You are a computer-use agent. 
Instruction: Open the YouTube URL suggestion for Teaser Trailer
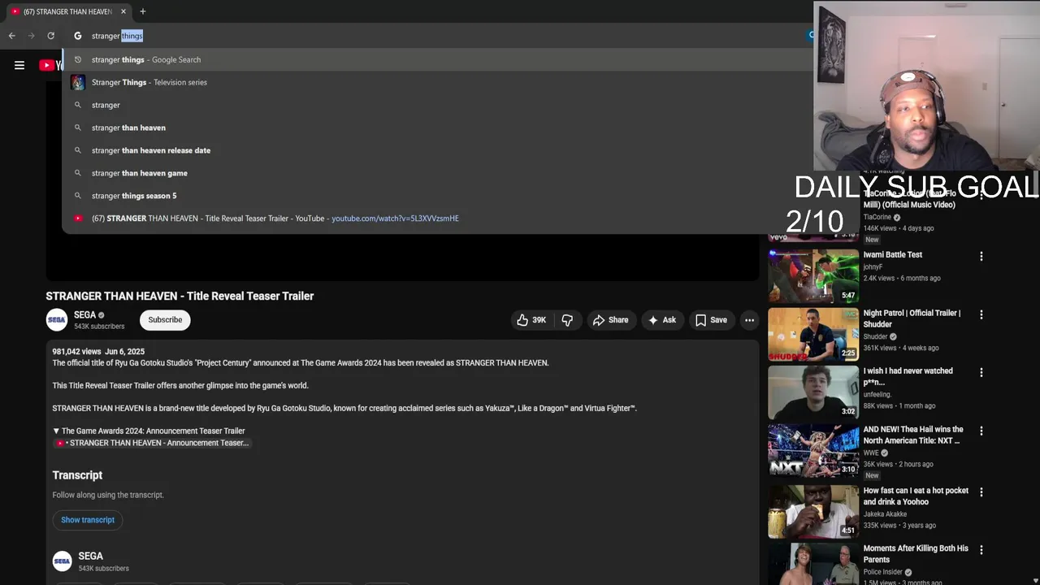439,219
